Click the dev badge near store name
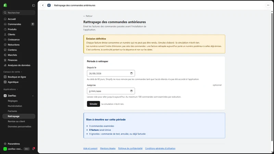 [27, 149]
